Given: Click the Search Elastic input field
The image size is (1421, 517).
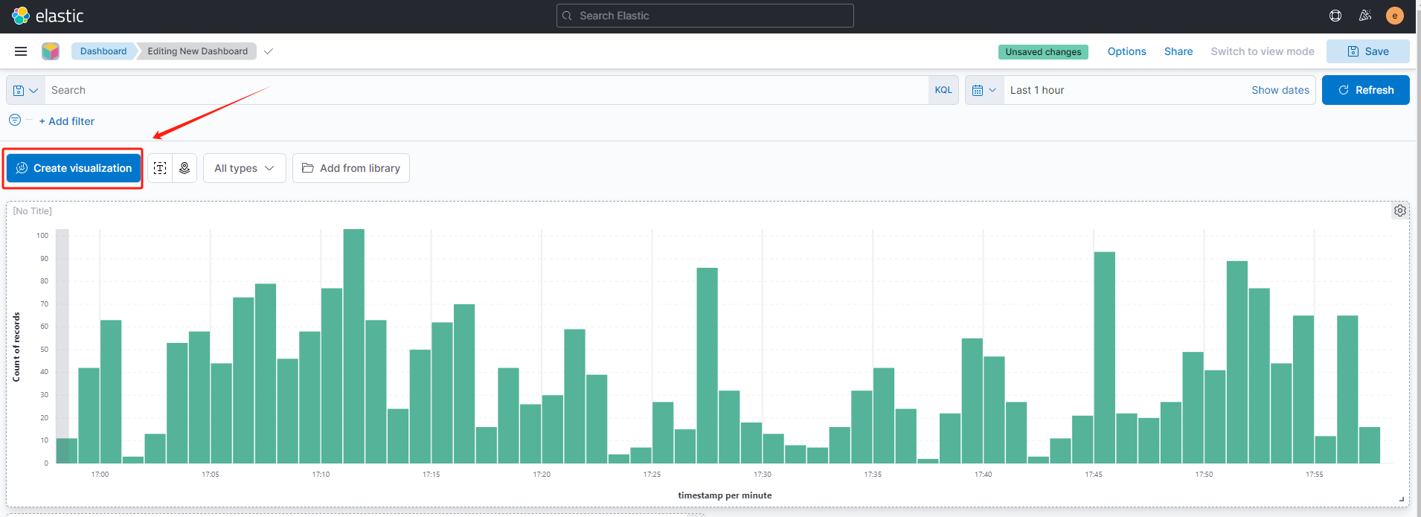Looking at the screenshot, I should 705,16.
